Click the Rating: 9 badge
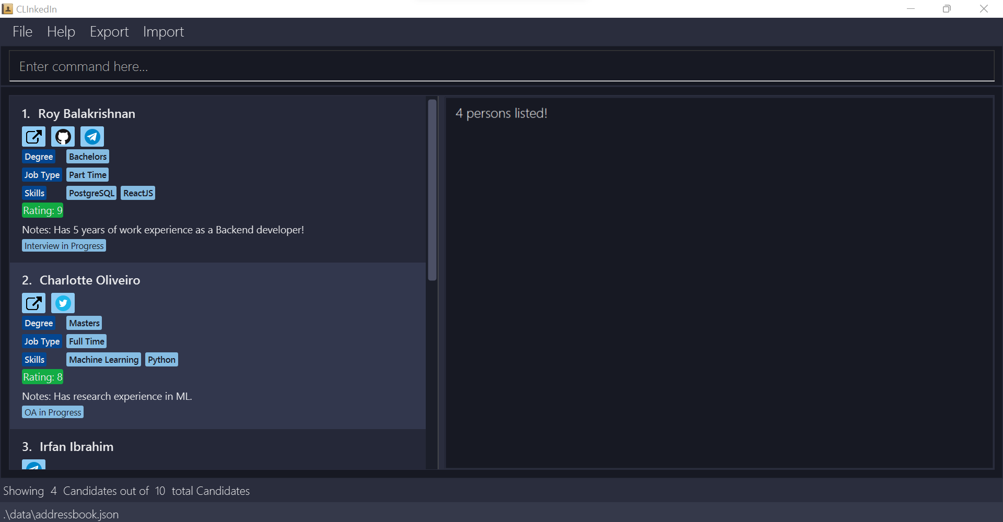Viewport: 1003px width, 522px height. pos(43,210)
